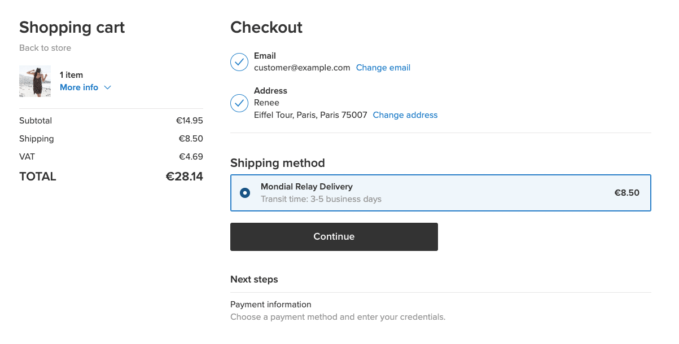Click the Payment information next step
This screenshot has width=679, height=344.
pyautogui.click(x=270, y=305)
